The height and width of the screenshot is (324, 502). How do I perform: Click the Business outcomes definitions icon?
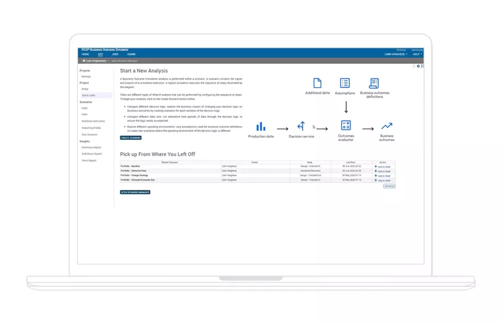374,83
